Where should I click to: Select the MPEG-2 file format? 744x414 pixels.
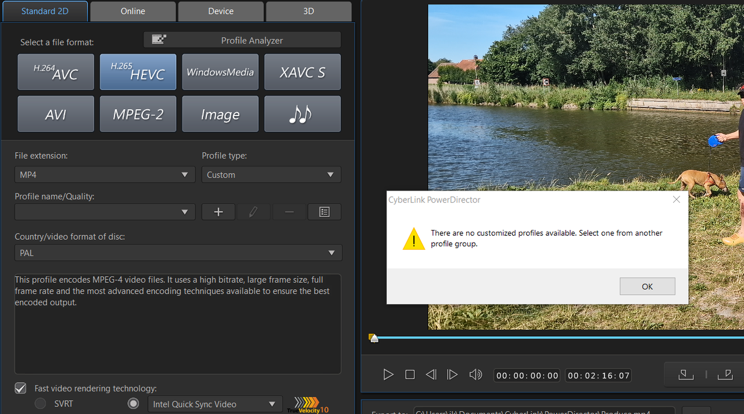[138, 114]
